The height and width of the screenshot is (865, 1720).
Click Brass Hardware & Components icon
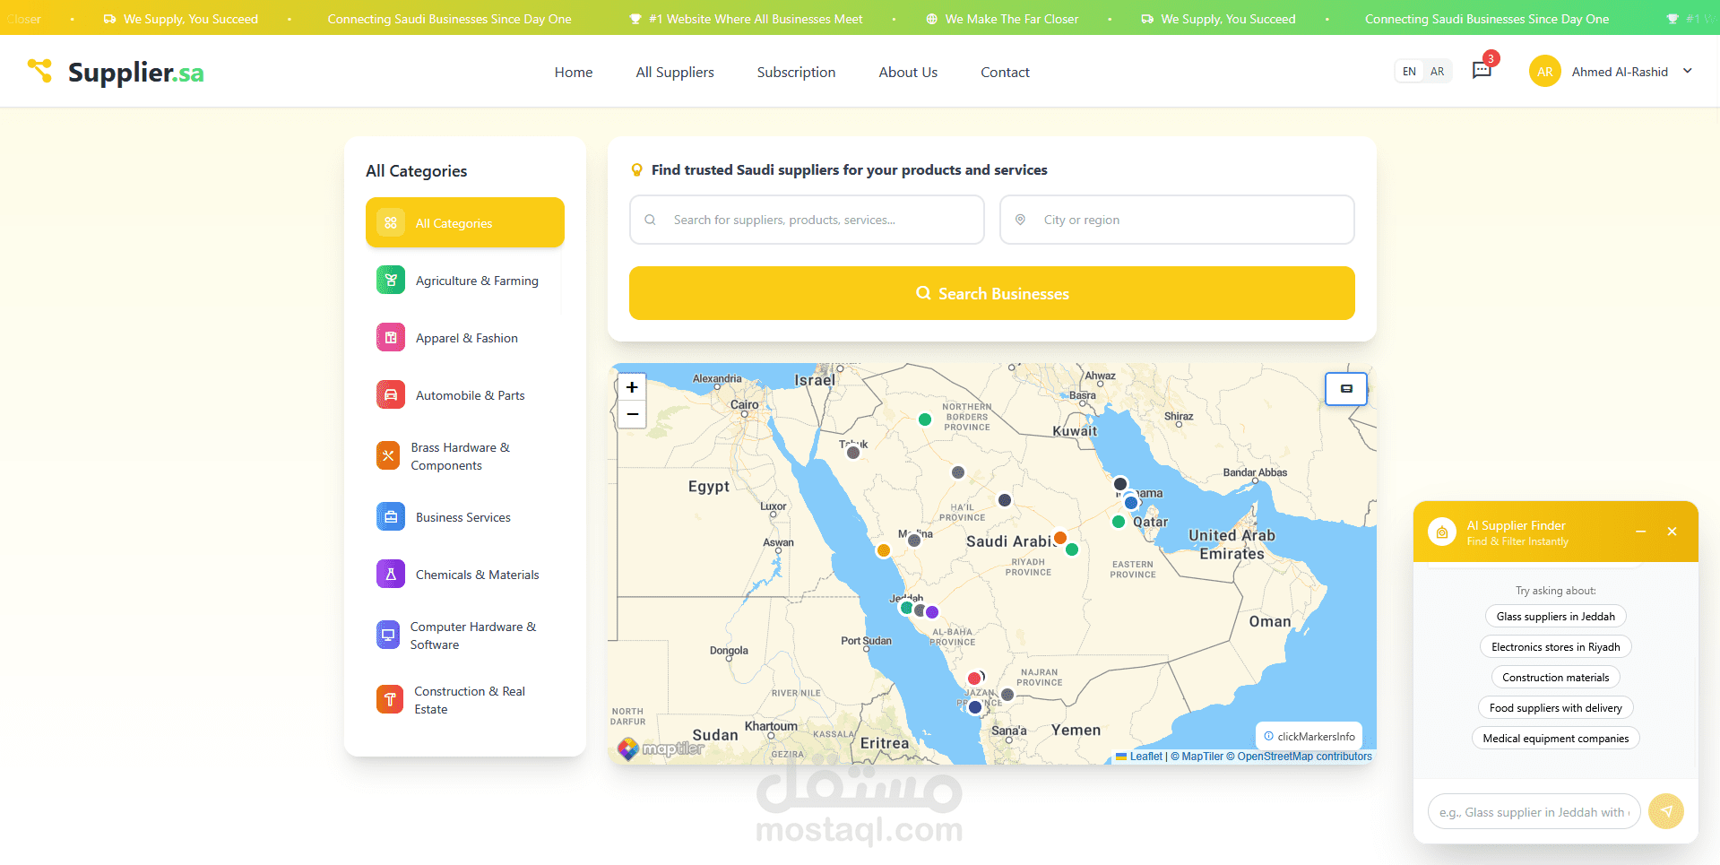pyautogui.click(x=388, y=455)
